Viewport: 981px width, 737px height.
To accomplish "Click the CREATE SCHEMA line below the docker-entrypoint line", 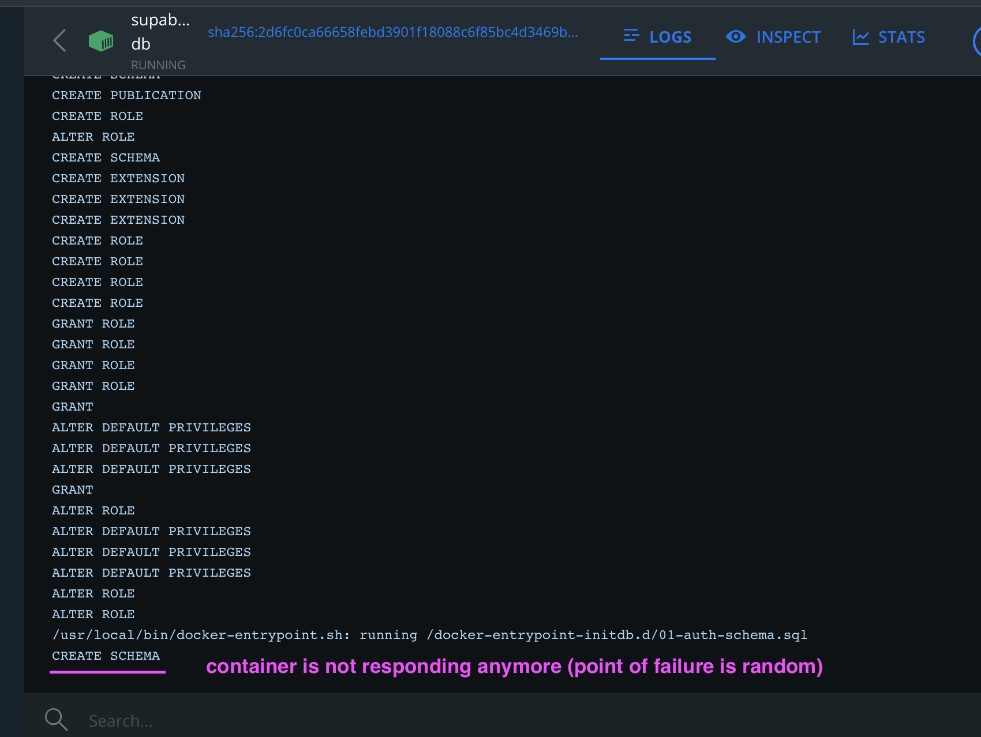I will pyautogui.click(x=106, y=656).
